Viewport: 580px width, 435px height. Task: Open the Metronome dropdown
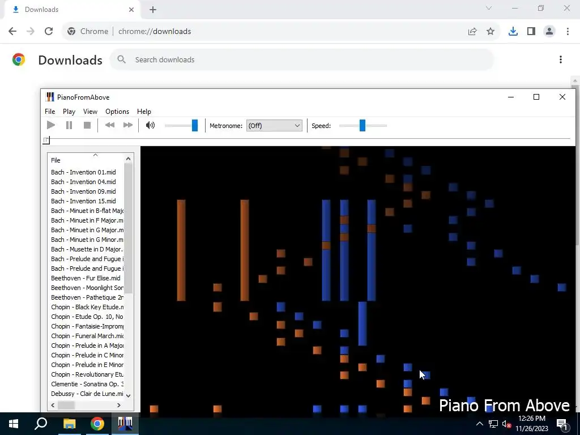[x=274, y=126]
